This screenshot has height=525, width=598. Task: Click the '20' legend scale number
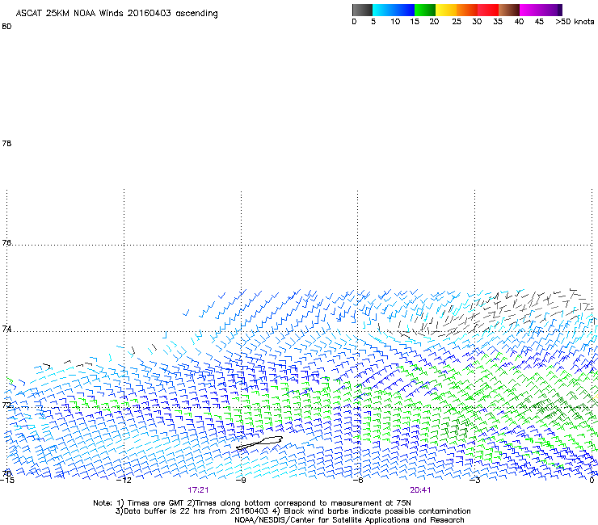pos(434,22)
